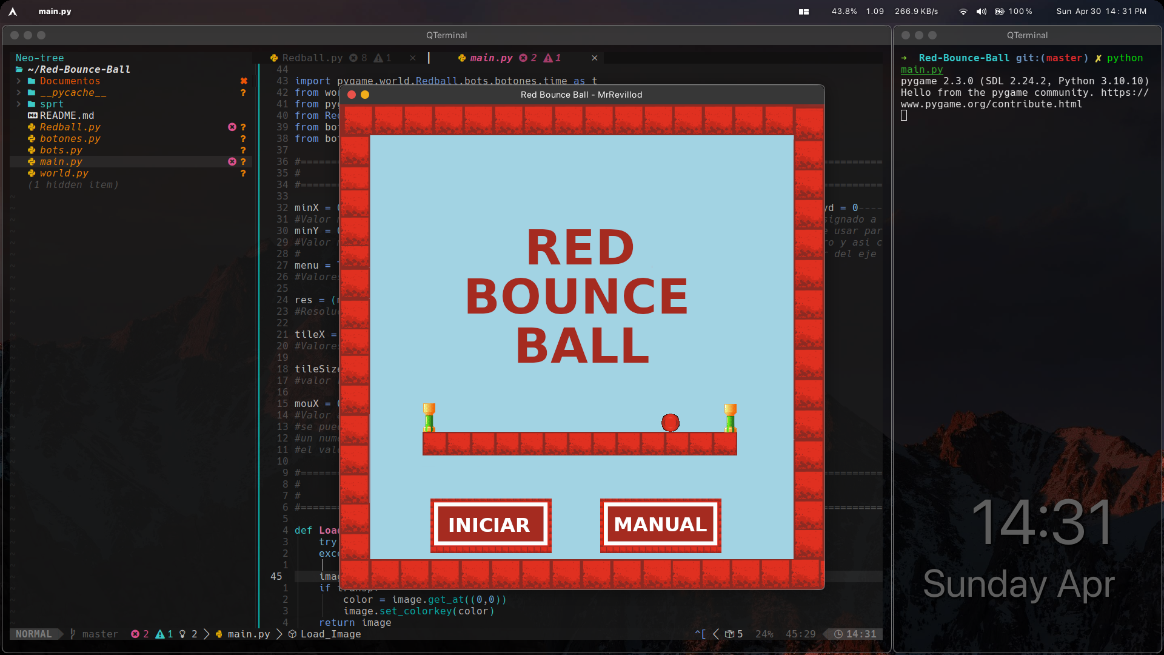Click the red ball on platform
Screen dimensions: 1164x655
pyautogui.click(x=670, y=423)
